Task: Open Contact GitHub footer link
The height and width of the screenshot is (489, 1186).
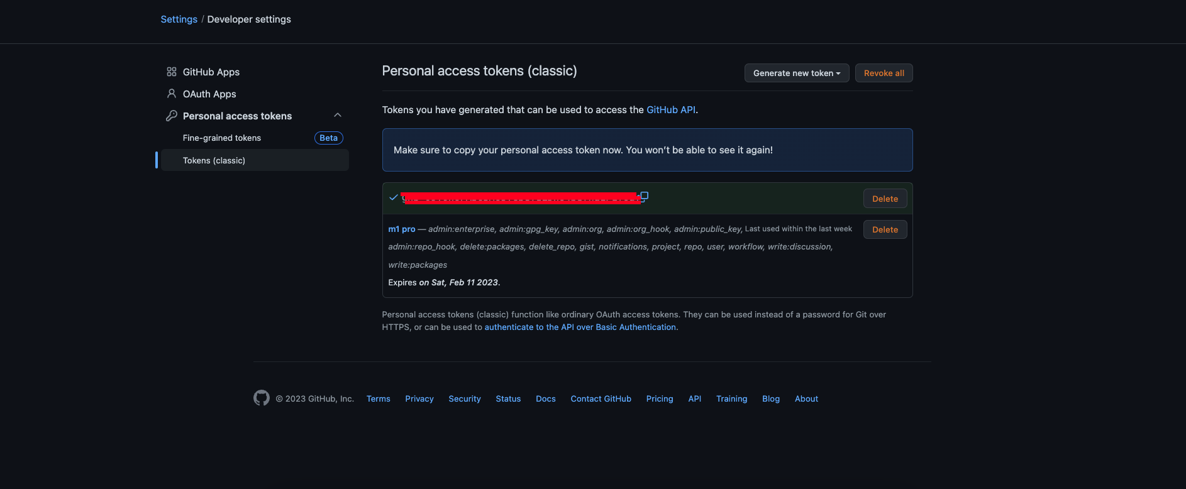Action: [601, 398]
